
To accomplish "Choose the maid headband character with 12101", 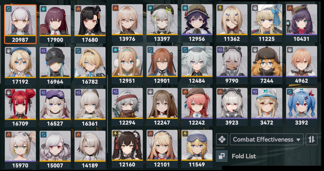I will coord(162,149).
